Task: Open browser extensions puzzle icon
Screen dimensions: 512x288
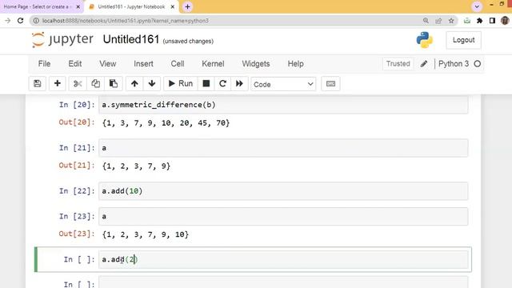Action: [x=480, y=21]
